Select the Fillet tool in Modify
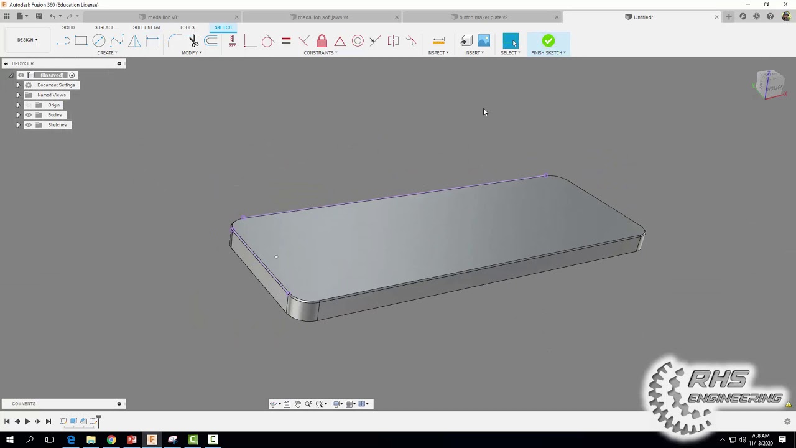The image size is (796, 448). [175, 41]
